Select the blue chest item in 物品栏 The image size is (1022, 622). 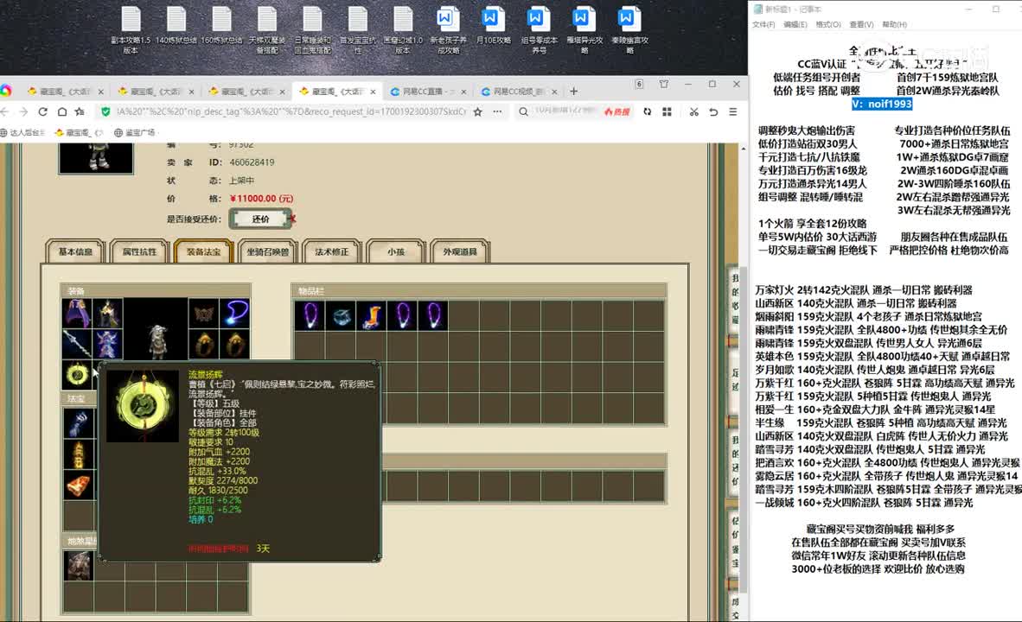tap(340, 316)
